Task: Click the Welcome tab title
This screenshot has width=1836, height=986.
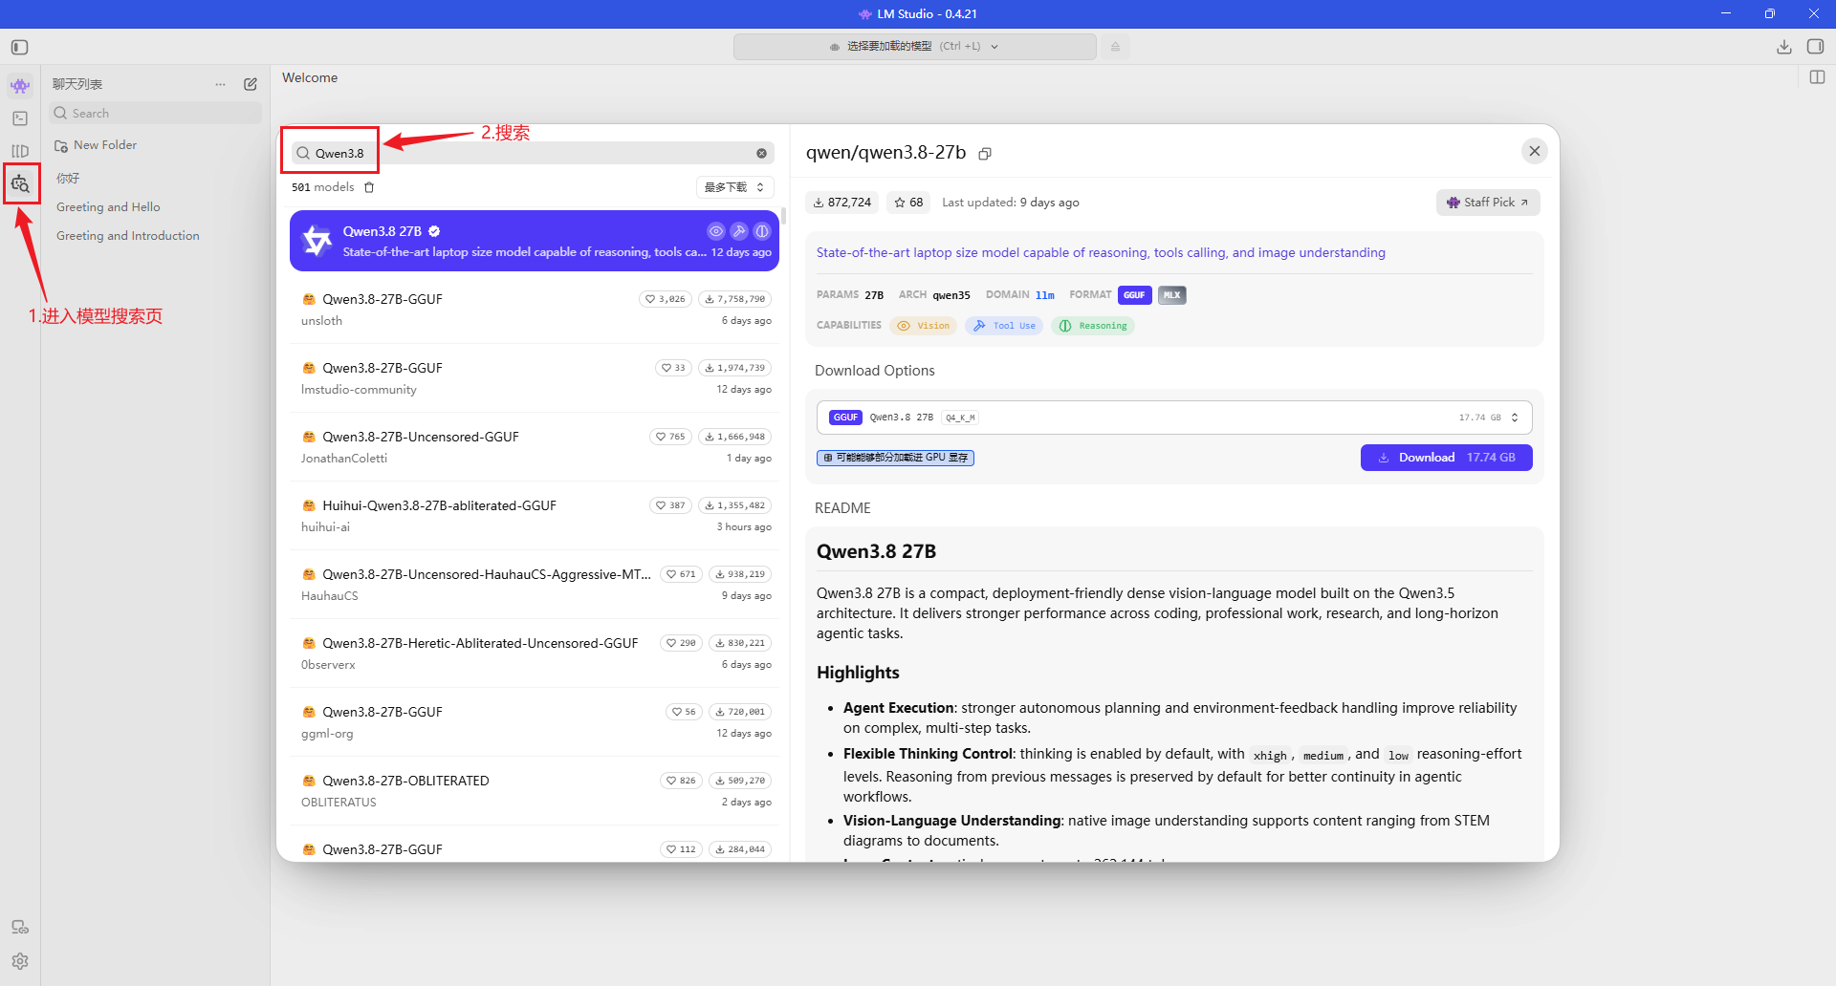Action: click(x=310, y=77)
